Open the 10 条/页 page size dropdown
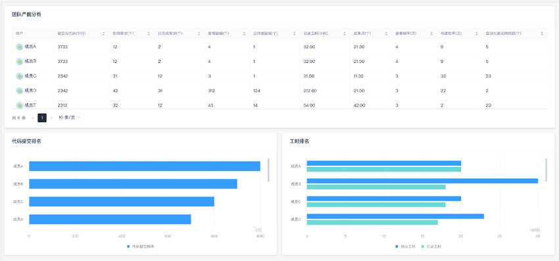Screen dimensions: 559x261 click(x=70, y=118)
